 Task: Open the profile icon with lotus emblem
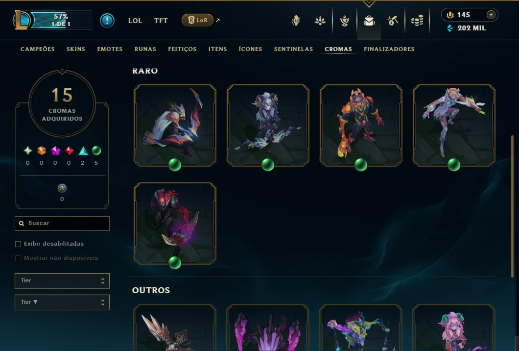320,21
